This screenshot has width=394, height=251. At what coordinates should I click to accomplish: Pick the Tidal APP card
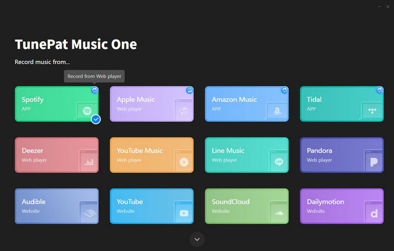click(x=342, y=104)
